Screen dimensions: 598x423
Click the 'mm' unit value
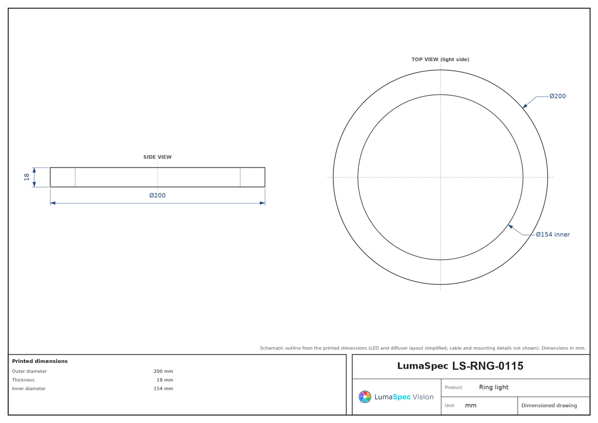coord(471,406)
